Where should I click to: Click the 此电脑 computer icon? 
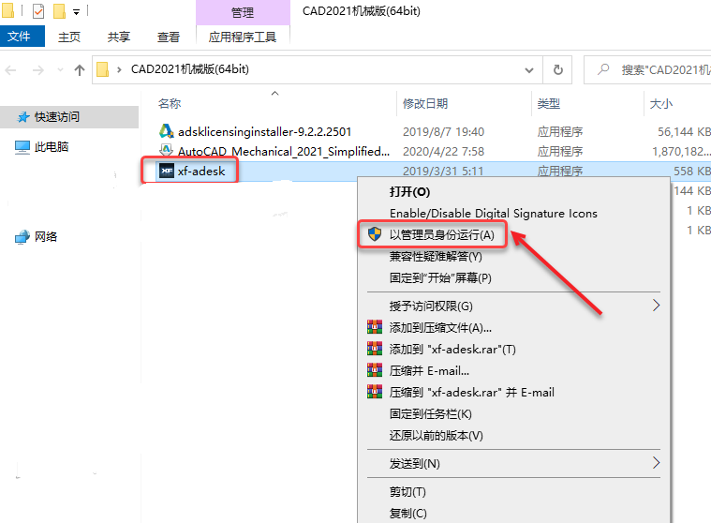(x=22, y=147)
